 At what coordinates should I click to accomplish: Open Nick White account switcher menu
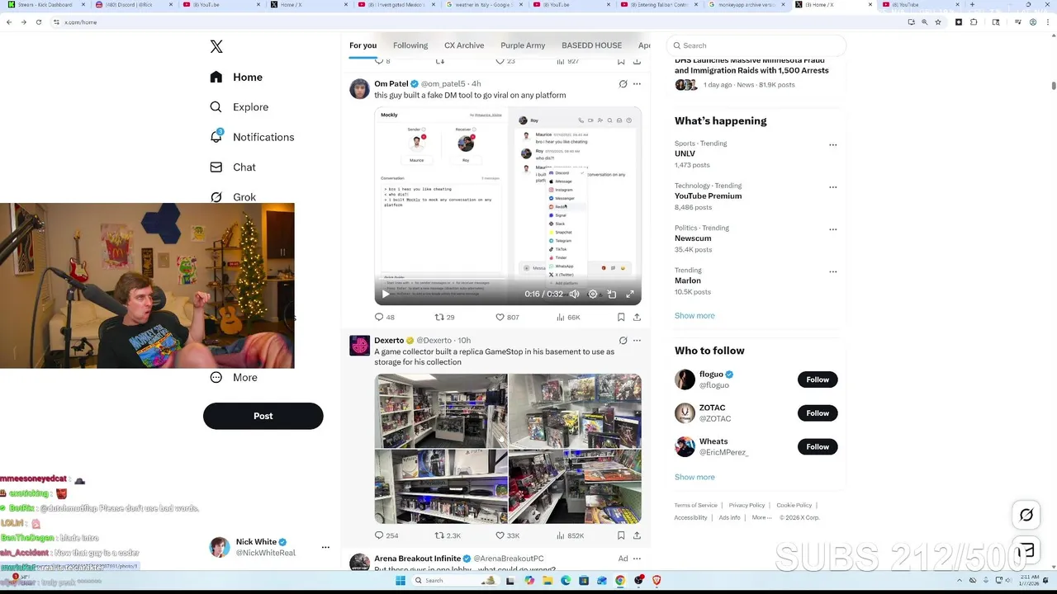click(x=325, y=547)
